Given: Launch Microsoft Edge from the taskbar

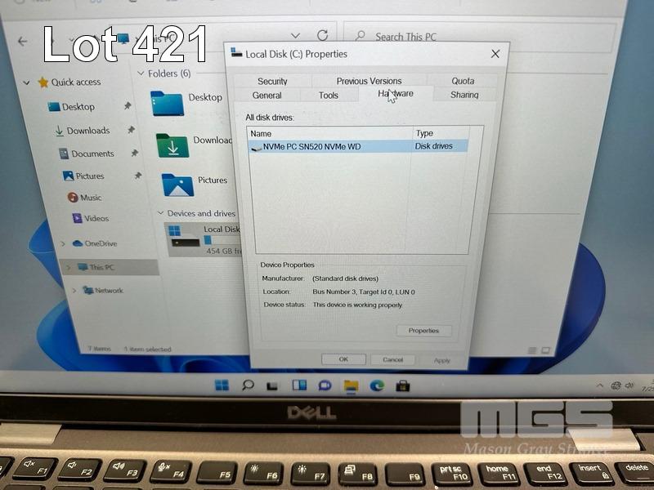Looking at the screenshot, I should [x=377, y=385].
